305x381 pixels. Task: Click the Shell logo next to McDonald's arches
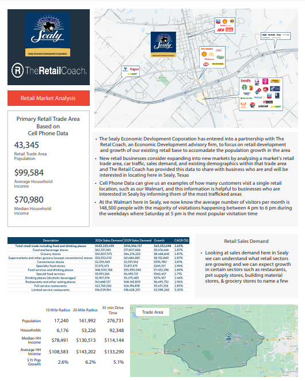tap(204, 54)
